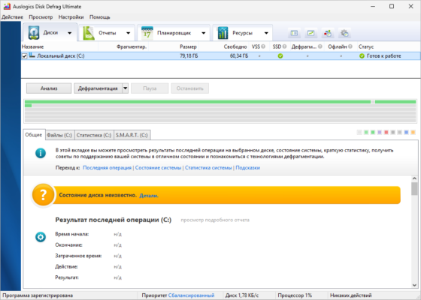Click the help icon next to VSS header
The width and height of the screenshot is (421, 300).
(x=263, y=46)
